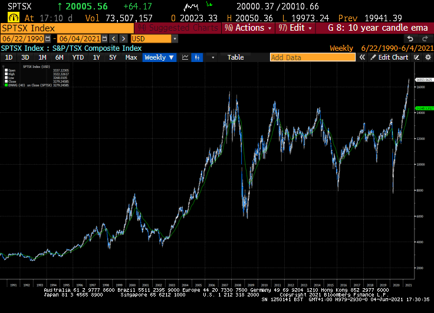Open chart settings gear icon
The height and width of the screenshot is (313, 434).
(428, 57)
